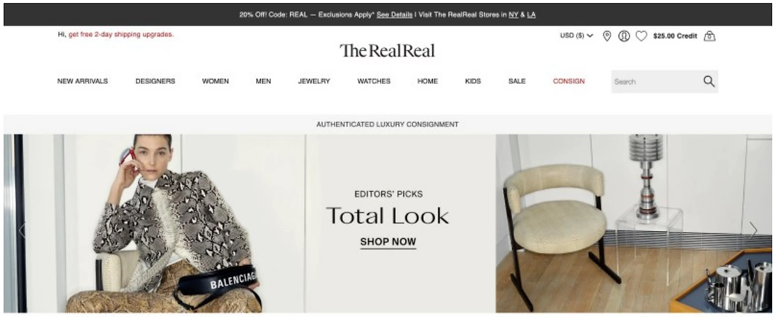The height and width of the screenshot is (317, 777).
Task: Open the Women menu
Action: [x=215, y=81]
